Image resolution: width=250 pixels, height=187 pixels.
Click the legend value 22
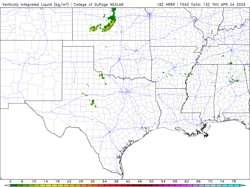tap(69, 181)
